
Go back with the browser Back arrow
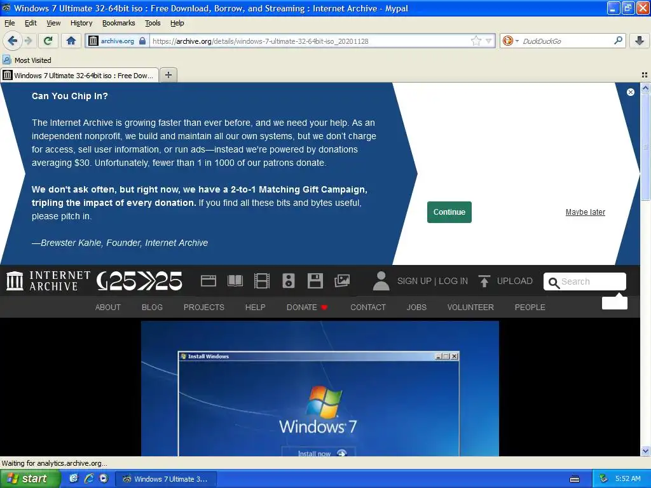coord(12,41)
